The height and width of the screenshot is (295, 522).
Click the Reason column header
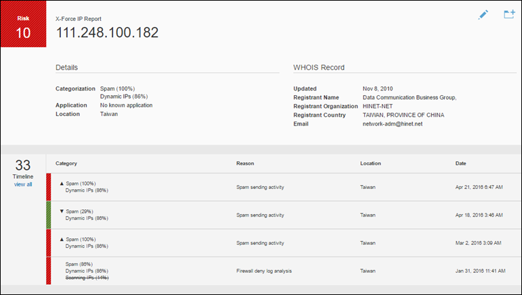[245, 163]
